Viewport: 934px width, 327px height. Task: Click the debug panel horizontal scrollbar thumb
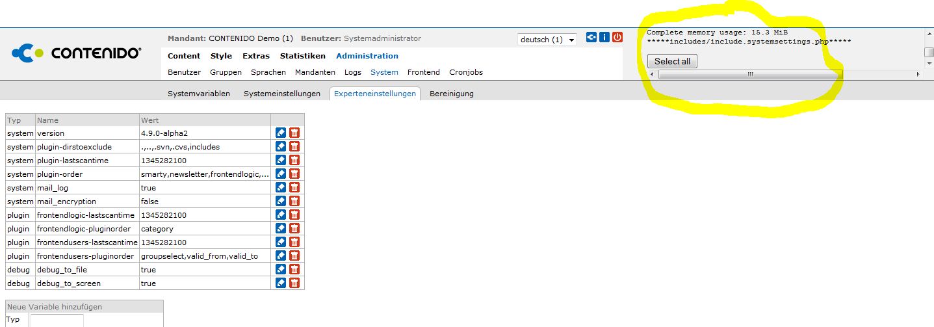pyautogui.click(x=750, y=75)
